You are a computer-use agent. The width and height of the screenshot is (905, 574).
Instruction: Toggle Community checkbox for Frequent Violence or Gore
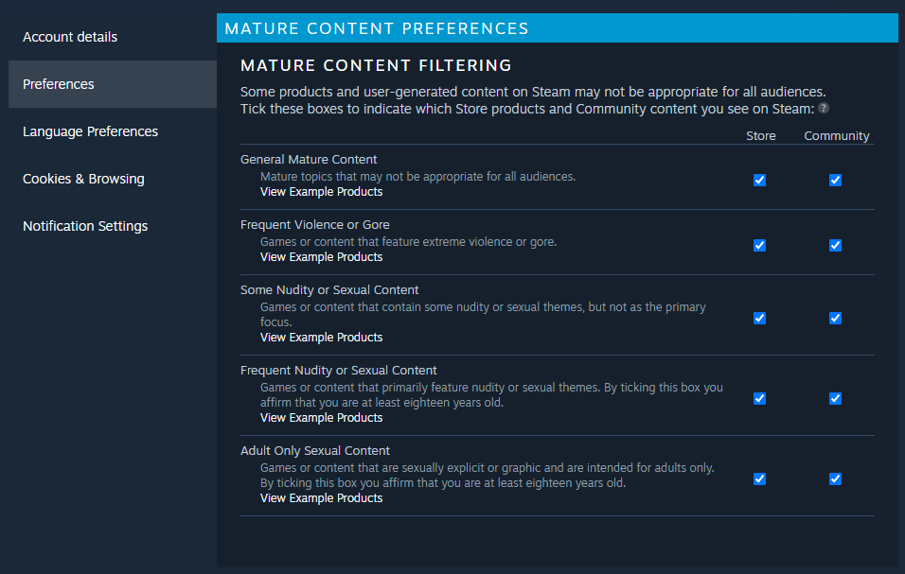click(835, 245)
